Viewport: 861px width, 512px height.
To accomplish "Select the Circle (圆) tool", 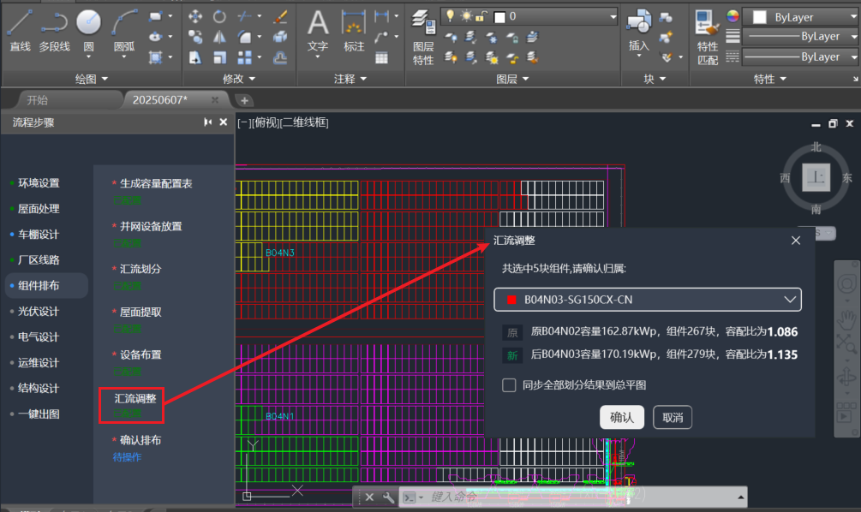I will pos(88,31).
